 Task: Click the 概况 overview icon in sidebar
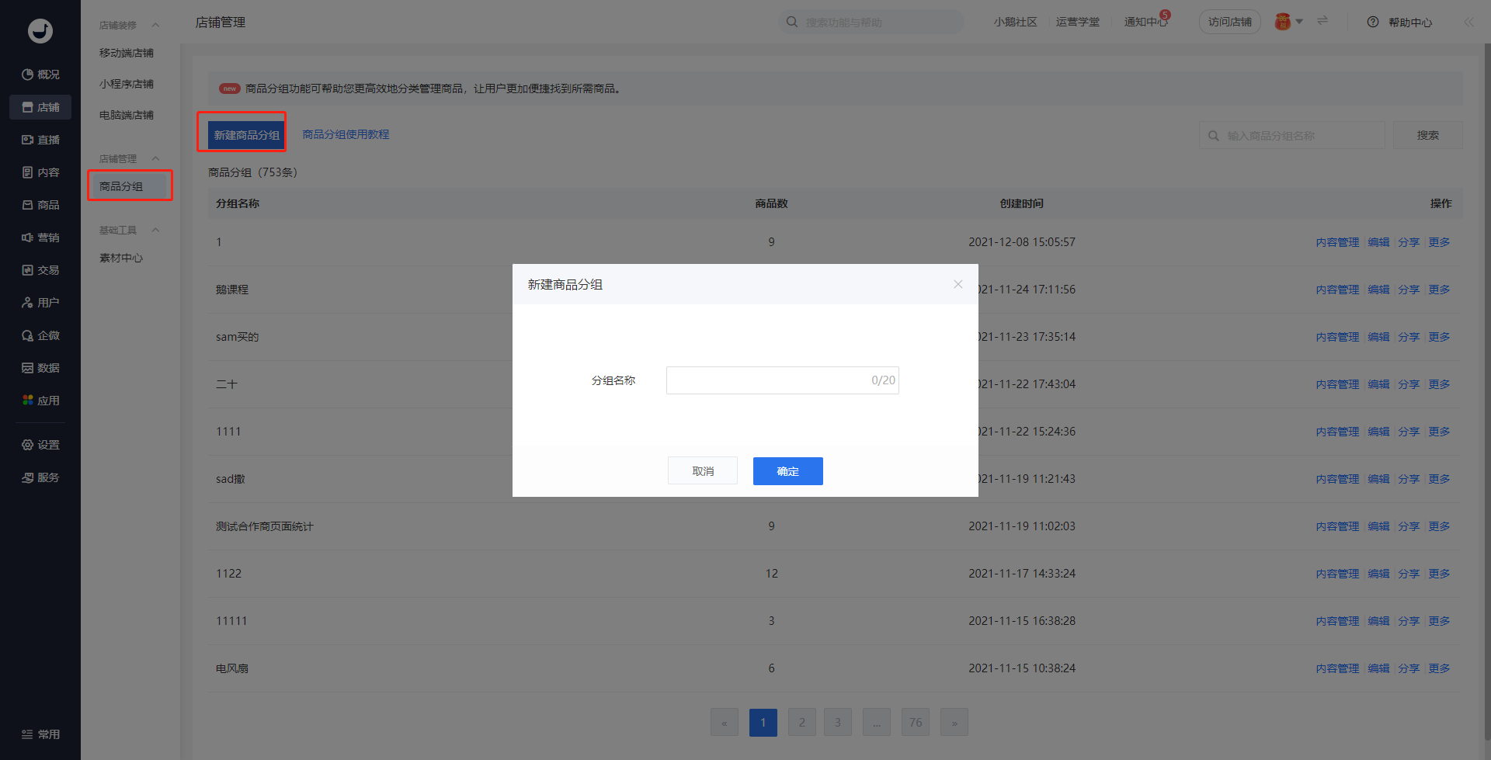[x=28, y=75]
